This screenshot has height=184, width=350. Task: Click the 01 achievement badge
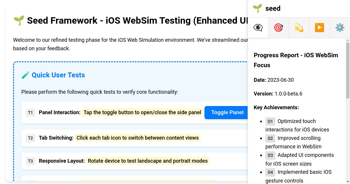pyautogui.click(x=270, y=121)
